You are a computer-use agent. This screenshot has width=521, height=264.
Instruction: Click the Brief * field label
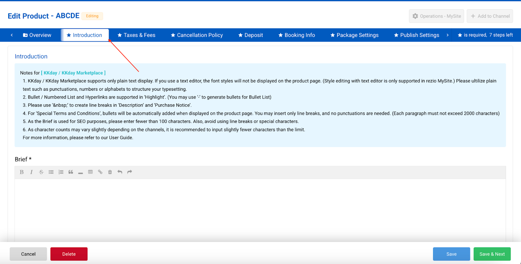pyautogui.click(x=23, y=159)
